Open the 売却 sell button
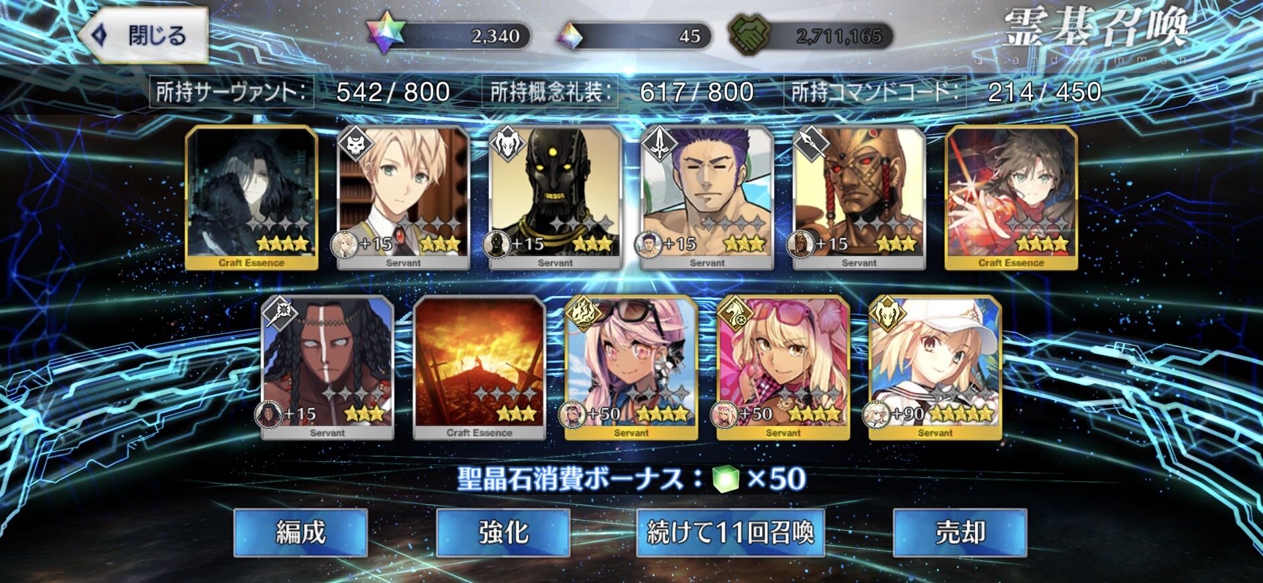This screenshot has width=1263, height=583. click(960, 533)
